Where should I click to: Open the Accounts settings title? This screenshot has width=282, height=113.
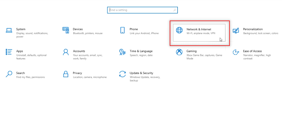(79, 51)
